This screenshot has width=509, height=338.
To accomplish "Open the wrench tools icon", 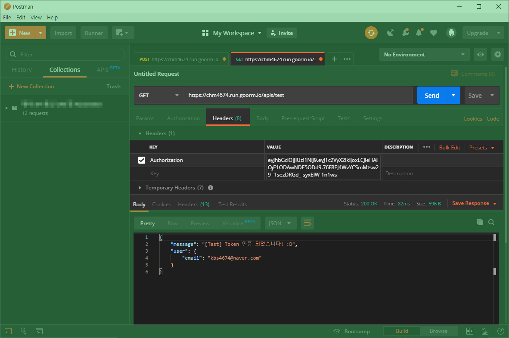I will tap(406, 33).
